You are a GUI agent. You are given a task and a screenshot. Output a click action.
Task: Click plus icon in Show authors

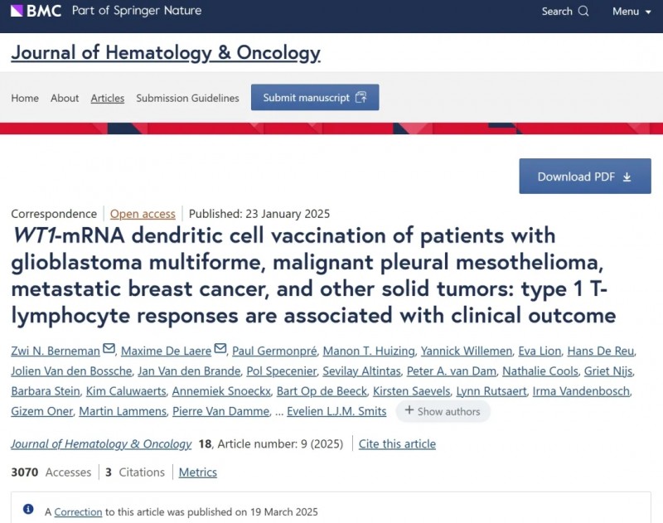(409, 410)
